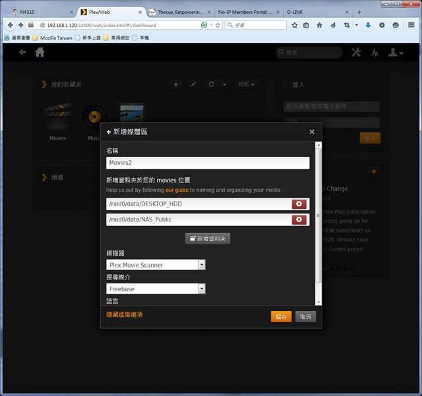Click the Plex back arrow icon
The width and height of the screenshot is (422, 396).
click(22, 52)
